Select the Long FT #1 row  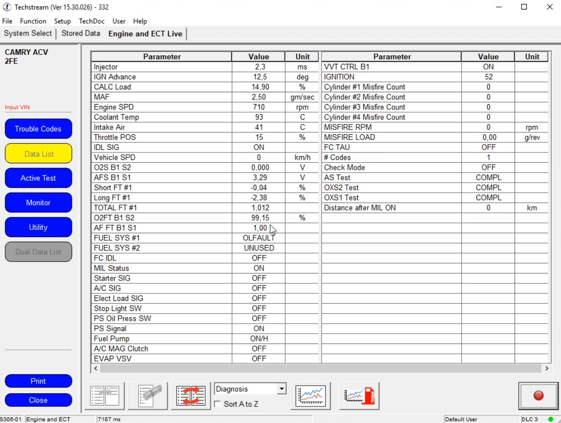(x=205, y=198)
